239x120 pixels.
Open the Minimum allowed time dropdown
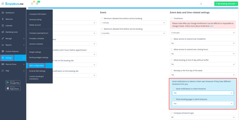coord(133,23)
